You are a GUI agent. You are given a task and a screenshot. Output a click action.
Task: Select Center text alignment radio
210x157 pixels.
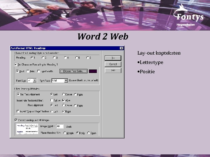pyautogui.click(x=64, y=94)
